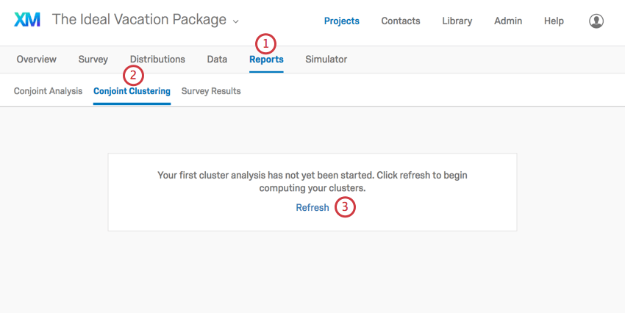The image size is (625, 313).
Task: Open the user account icon
Action: click(596, 21)
